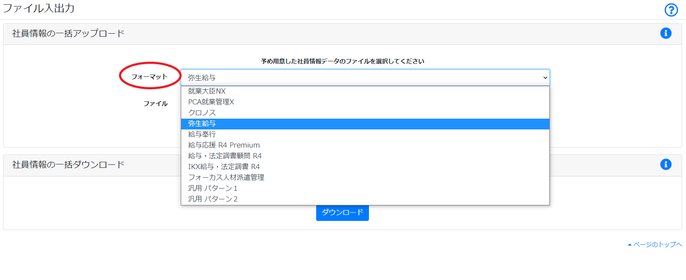
Task: Click info icon in download section header
Action: (666, 164)
